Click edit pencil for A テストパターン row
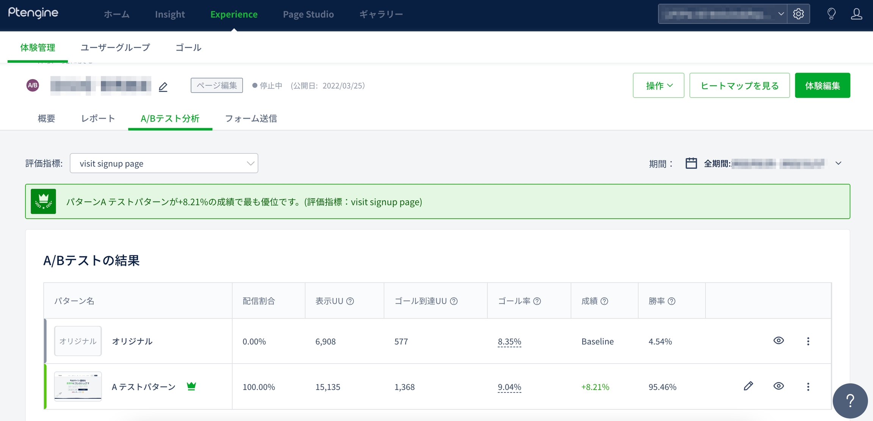 tap(748, 386)
